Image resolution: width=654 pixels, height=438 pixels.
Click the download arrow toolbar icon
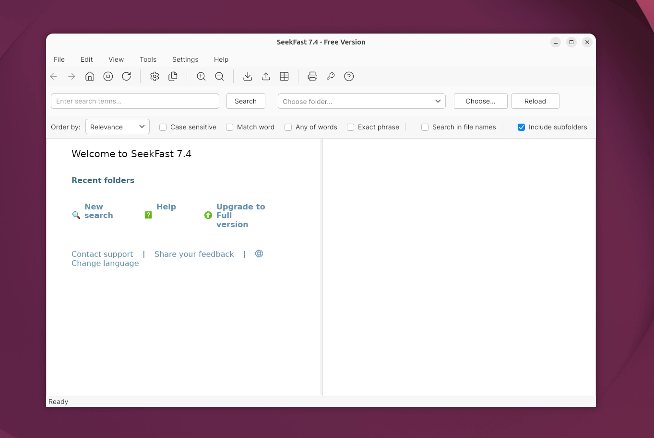pos(248,77)
